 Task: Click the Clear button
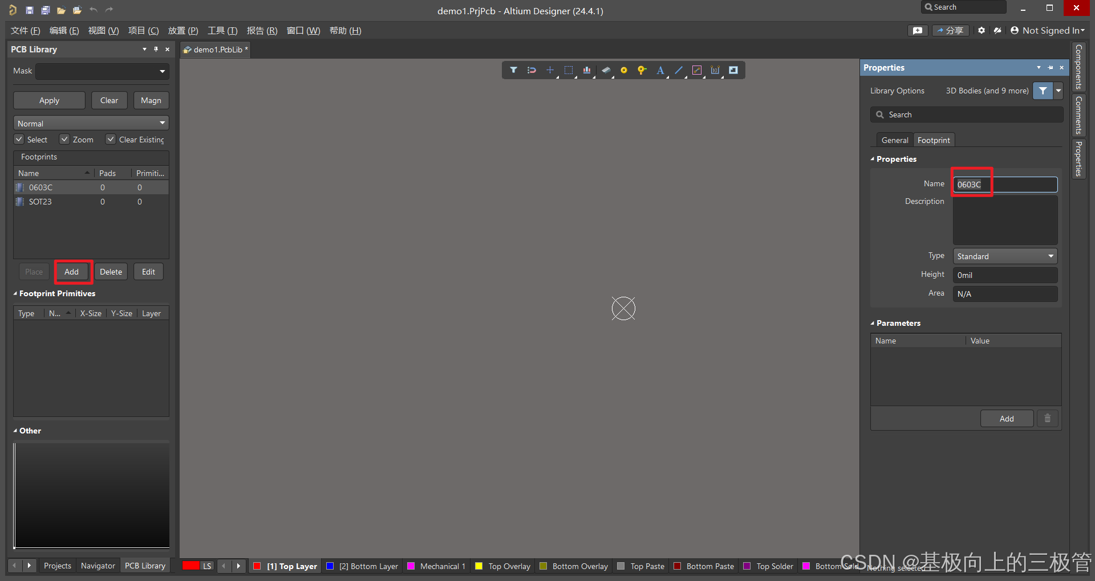(109, 100)
